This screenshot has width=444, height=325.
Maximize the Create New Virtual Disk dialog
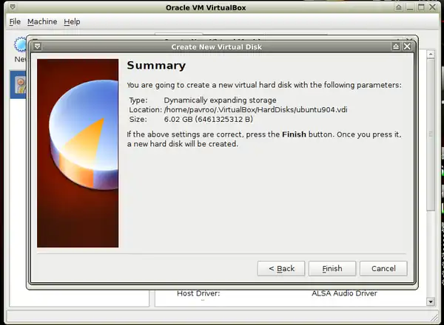(396, 46)
